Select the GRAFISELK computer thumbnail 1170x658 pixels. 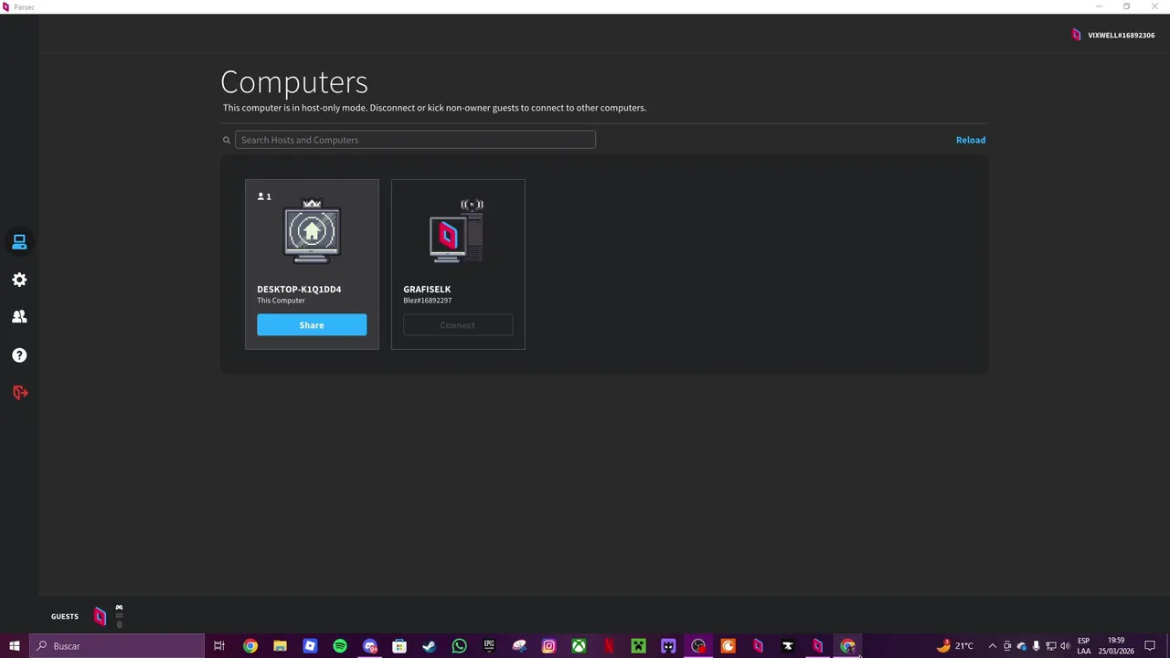point(457,231)
